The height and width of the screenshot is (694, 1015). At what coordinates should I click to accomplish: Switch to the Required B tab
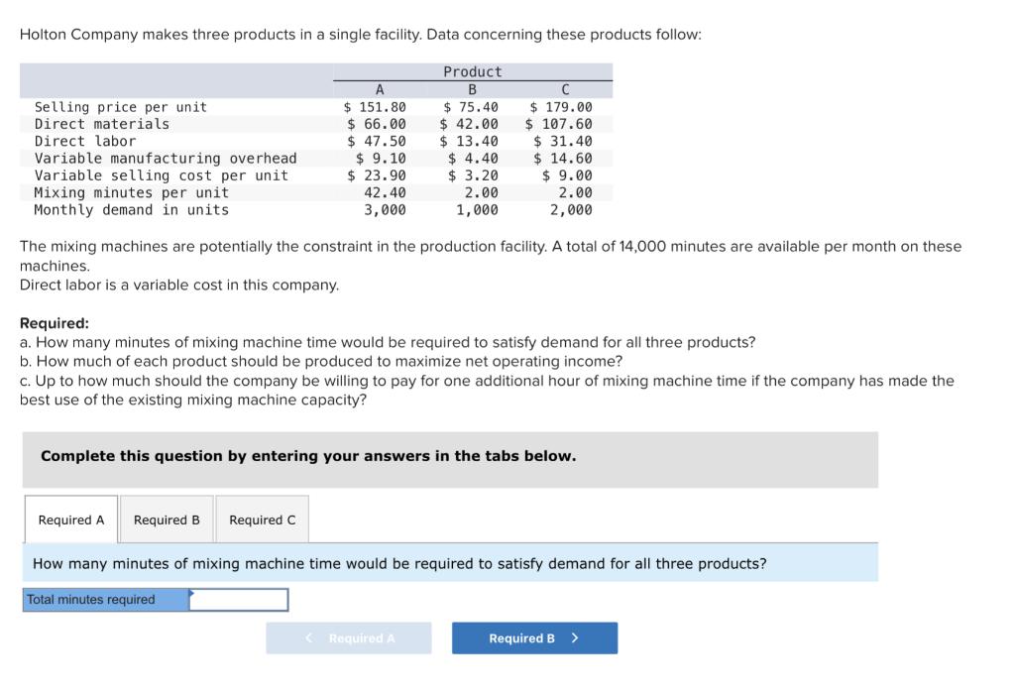pos(167,518)
